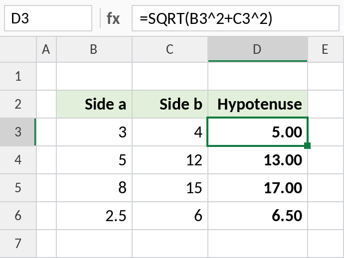Image resolution: width=344 pixels, height=258 pixels.
Task: Select row 6 header
Action: 18,216
